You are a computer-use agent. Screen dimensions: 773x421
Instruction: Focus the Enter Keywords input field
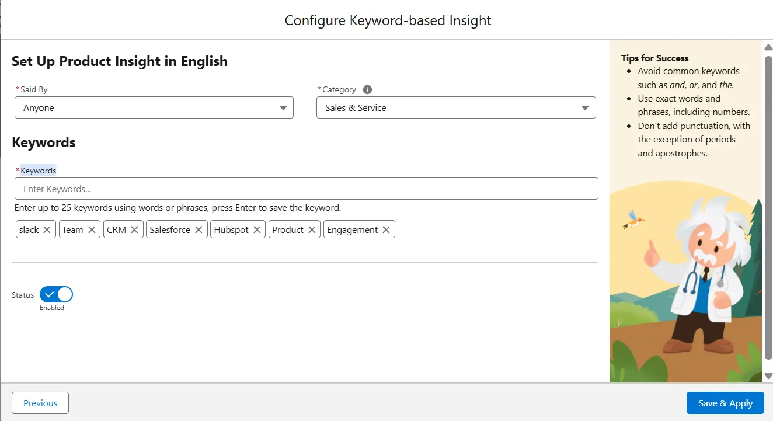[306, 189]
